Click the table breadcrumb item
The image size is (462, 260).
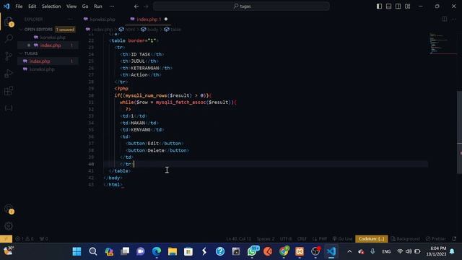(x=173, y=30)
